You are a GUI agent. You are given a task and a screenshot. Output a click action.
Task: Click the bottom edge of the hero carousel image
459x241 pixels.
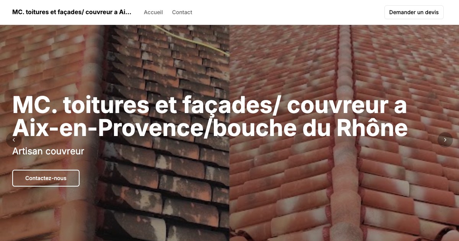229,239
